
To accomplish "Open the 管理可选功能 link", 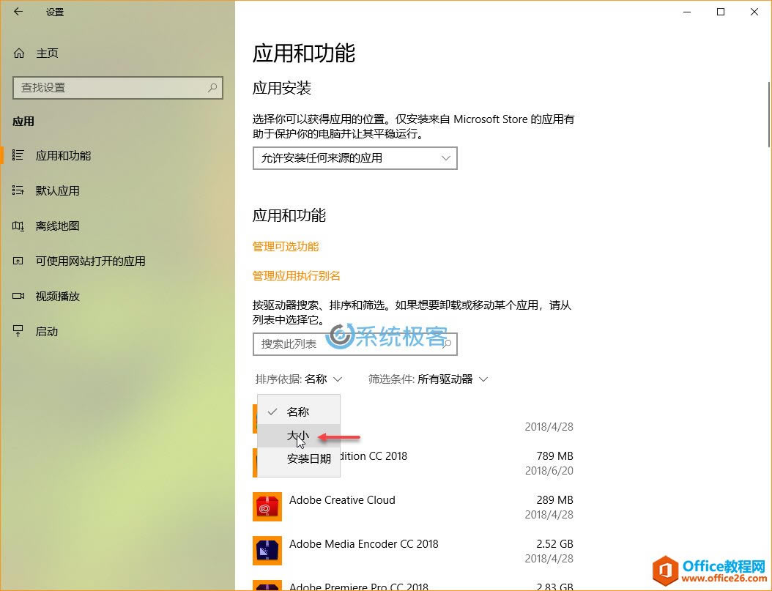I will (x=286, y=247).
